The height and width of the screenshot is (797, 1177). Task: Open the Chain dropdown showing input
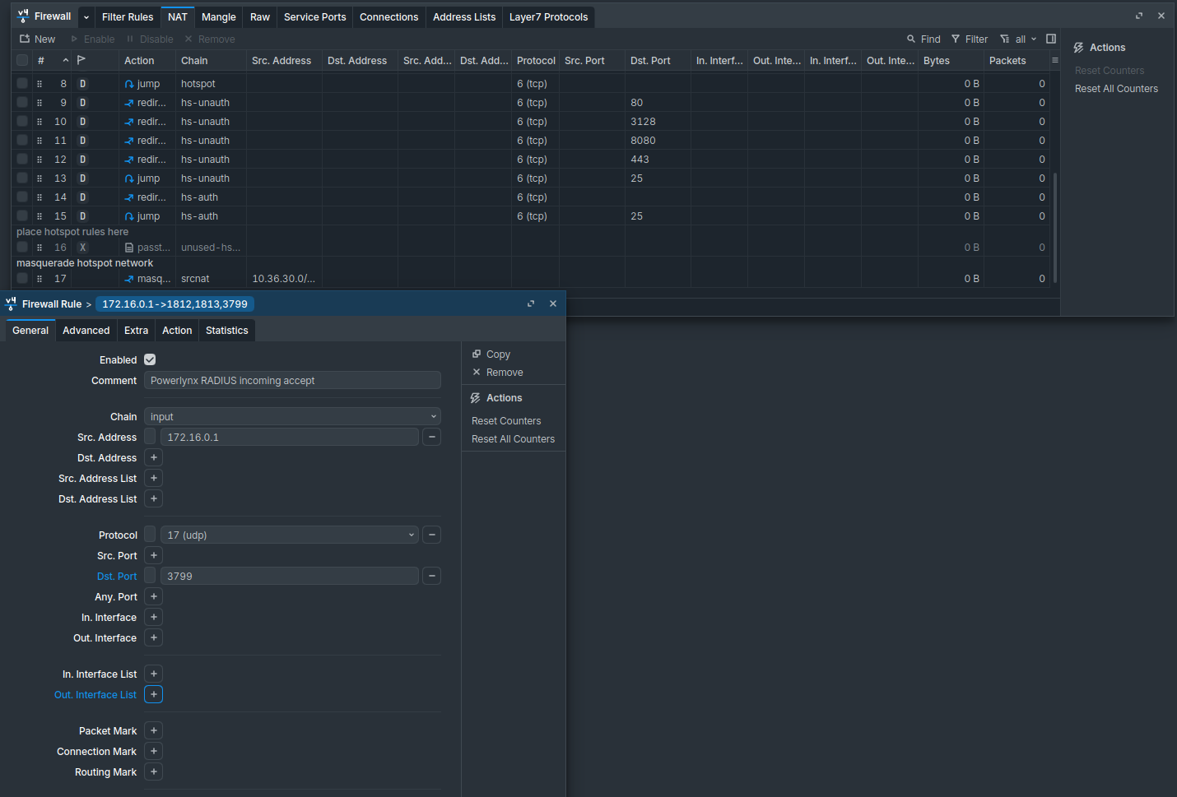pos(292,416)
